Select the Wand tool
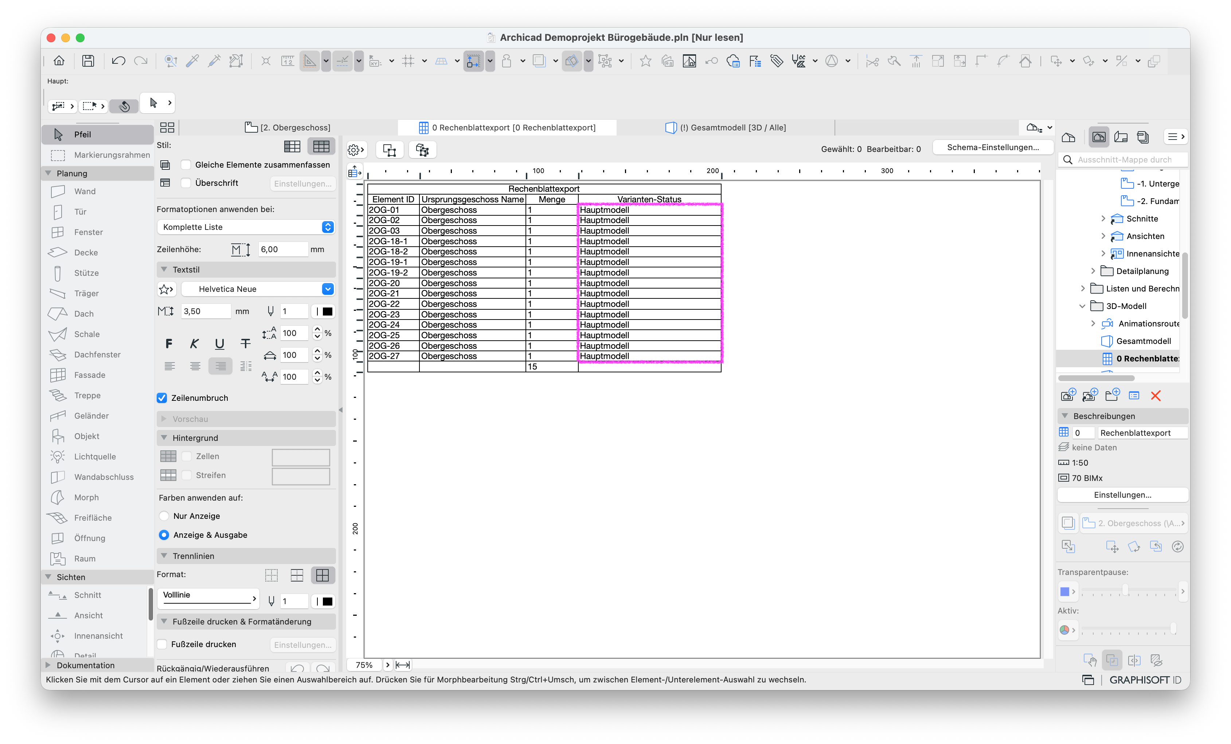Image resolution: width=1231 pixels, height=744 pixels. (x=85, y=191)
